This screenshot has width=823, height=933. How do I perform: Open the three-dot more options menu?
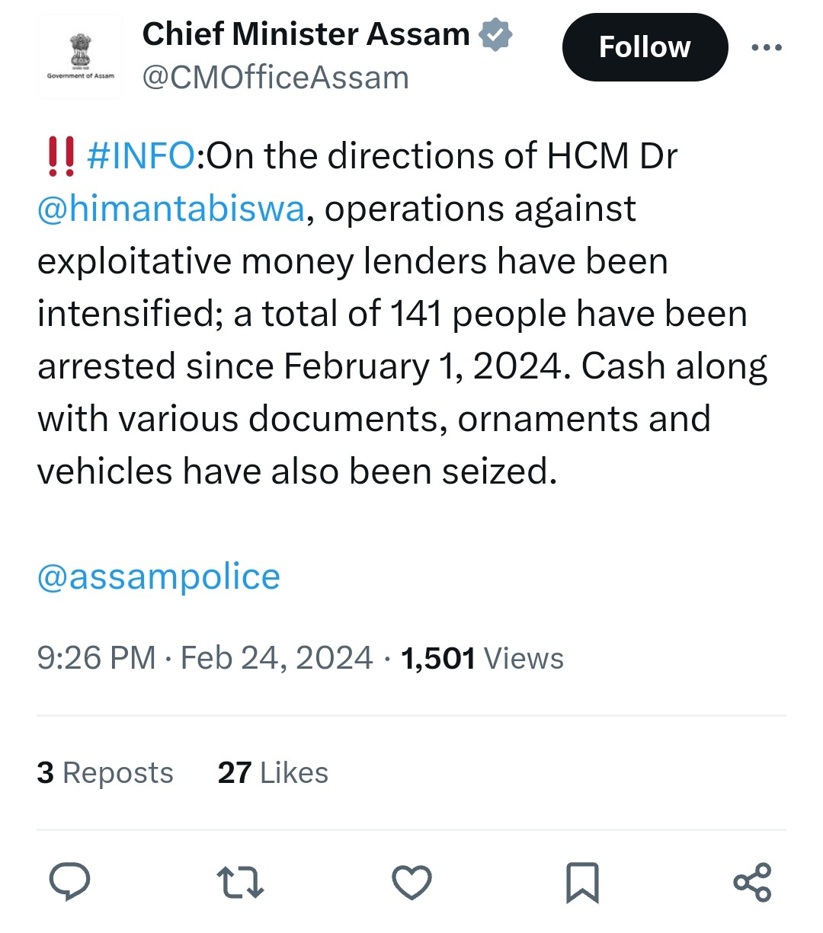766,47
